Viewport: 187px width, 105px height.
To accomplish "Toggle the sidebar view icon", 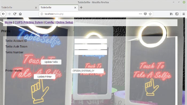I will (177, 14).
